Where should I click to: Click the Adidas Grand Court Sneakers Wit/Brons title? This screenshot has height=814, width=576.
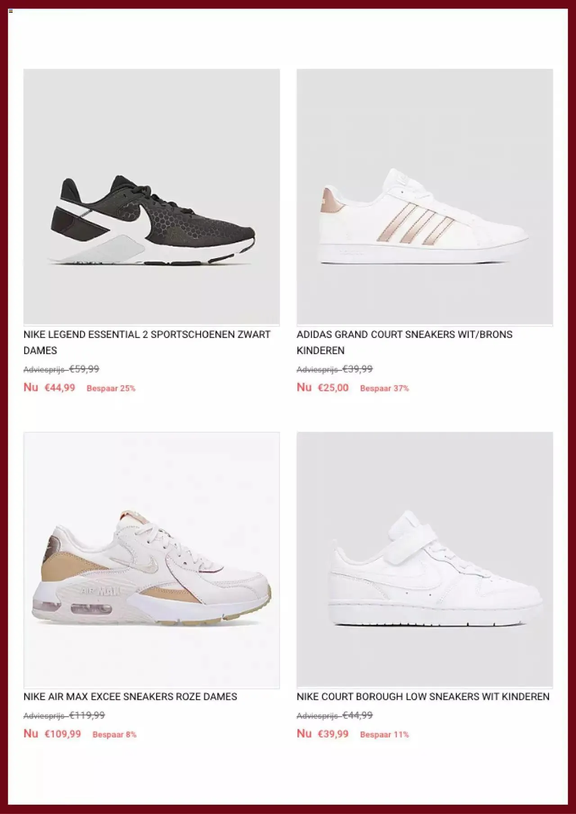(405, 342)
